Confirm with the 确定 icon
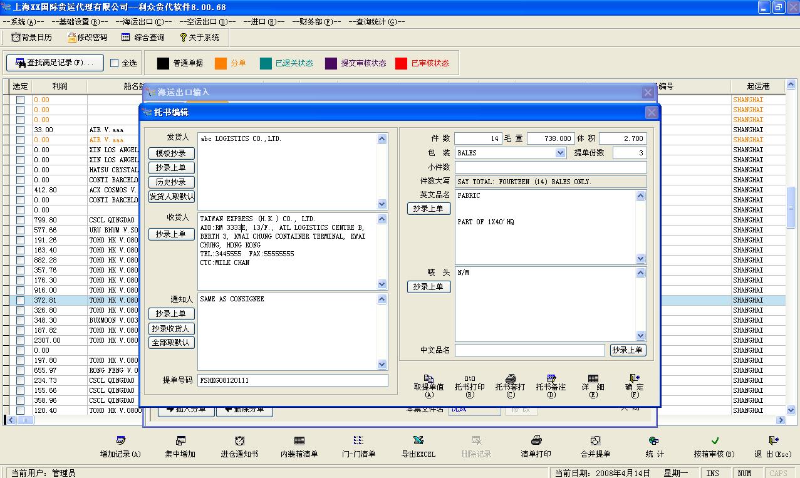Image resolution: width=800 pixels, height=478 pixels. tap(634, 378)
